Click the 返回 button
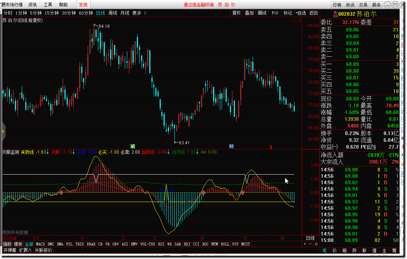 point(313,13)
